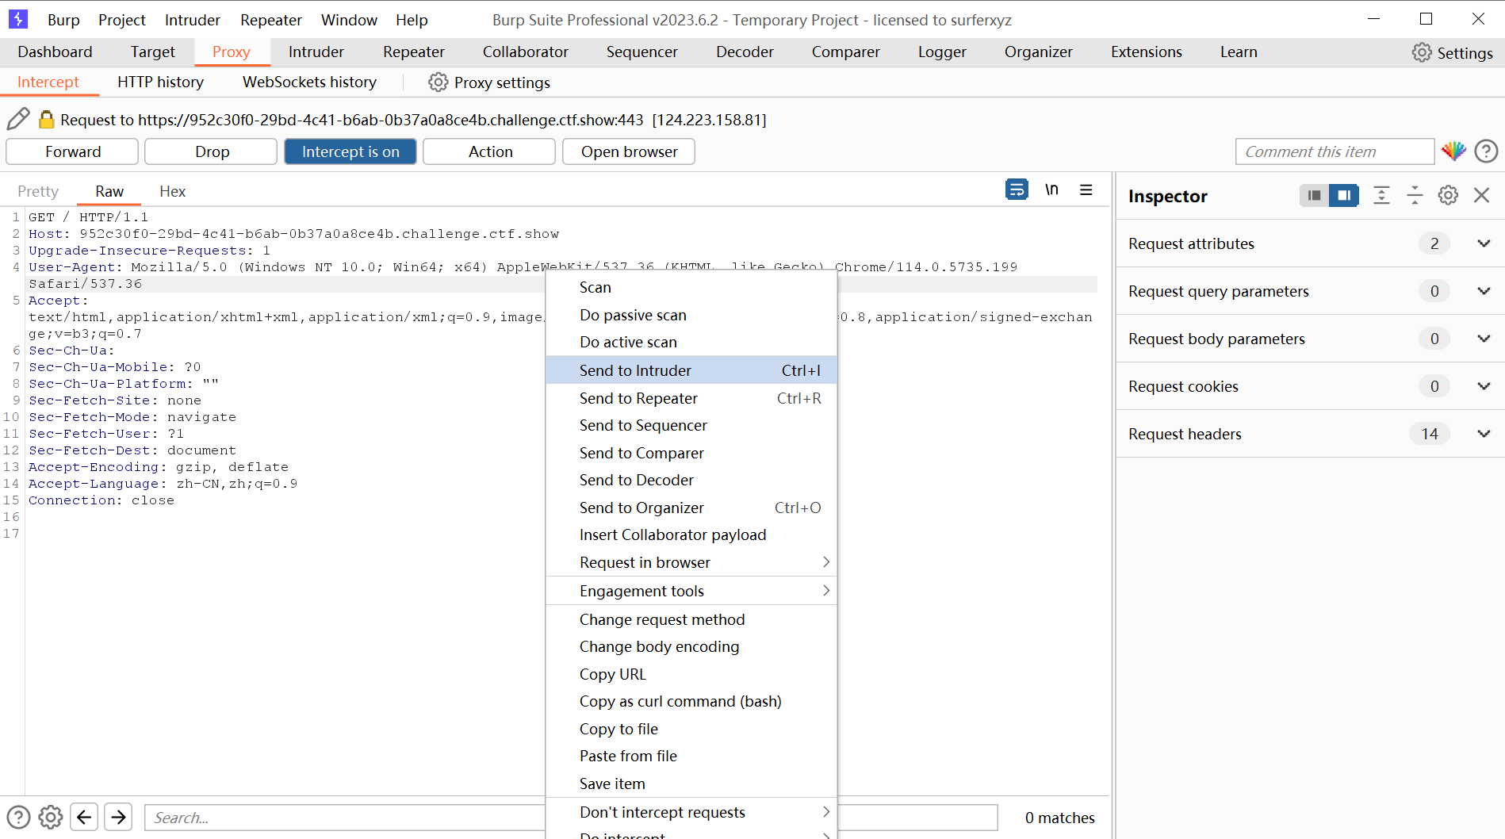
Task: Open the Extensions tab
Action: [1146, 52]
